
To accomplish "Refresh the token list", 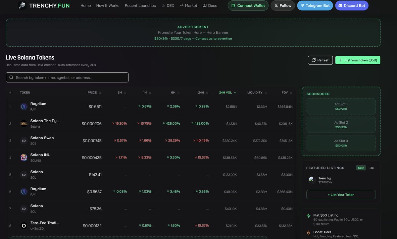I will point(320,60).
